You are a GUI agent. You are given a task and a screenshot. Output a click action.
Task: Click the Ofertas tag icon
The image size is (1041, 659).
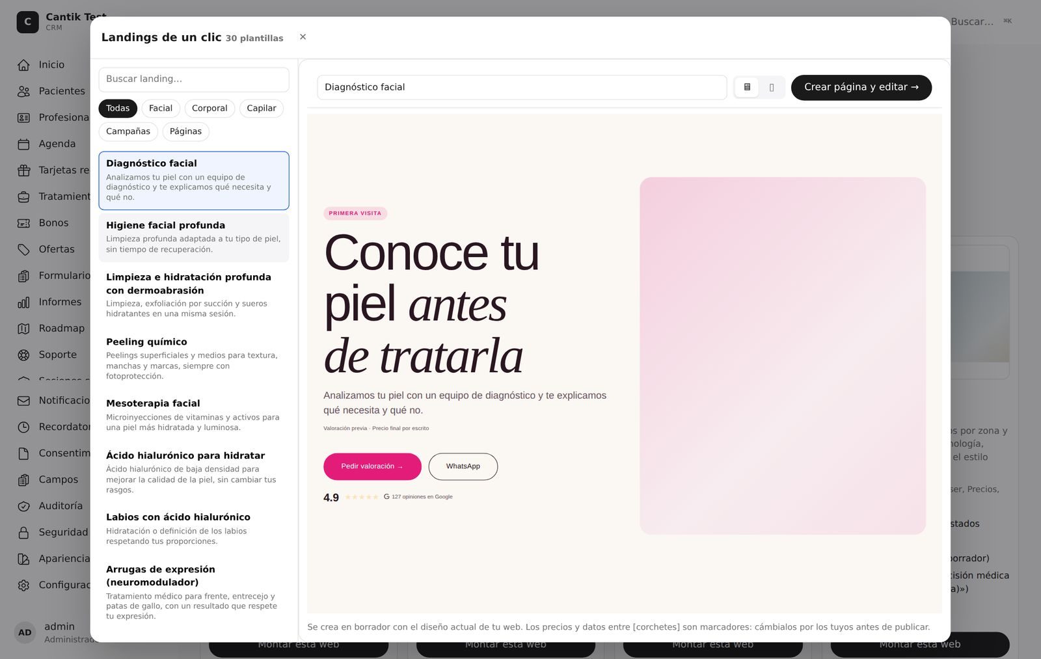click(x=23, y=249)
